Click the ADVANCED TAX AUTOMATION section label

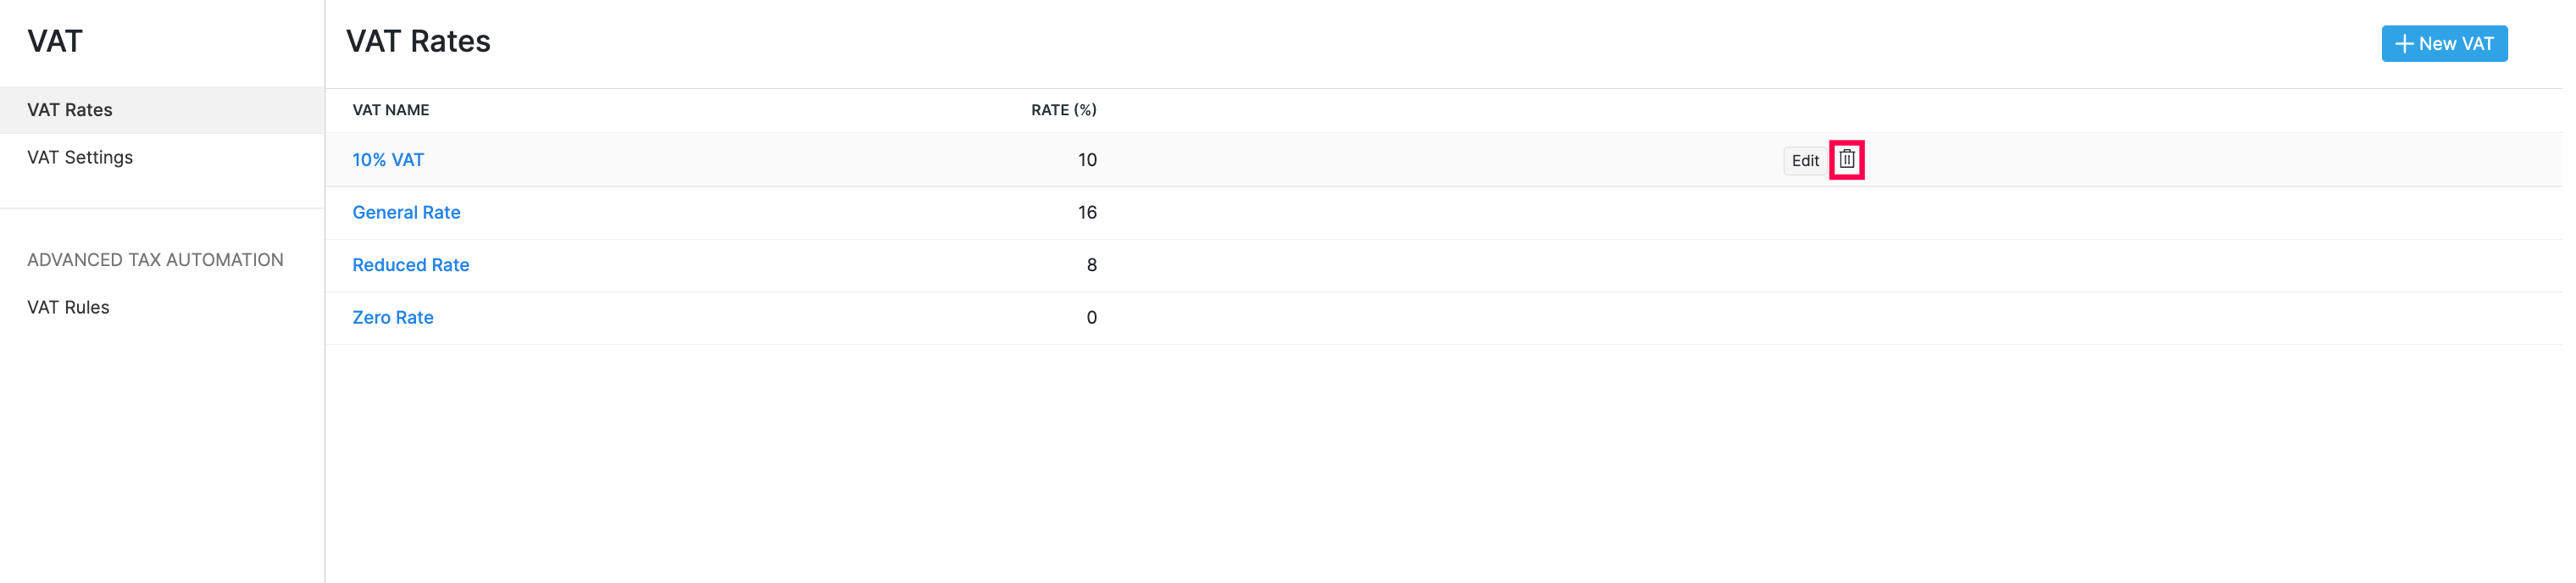[x=155, y=260]
